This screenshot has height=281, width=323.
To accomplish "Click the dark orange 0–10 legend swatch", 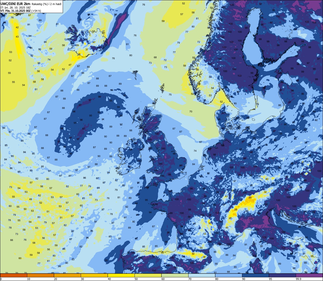I will click(14, 275).
